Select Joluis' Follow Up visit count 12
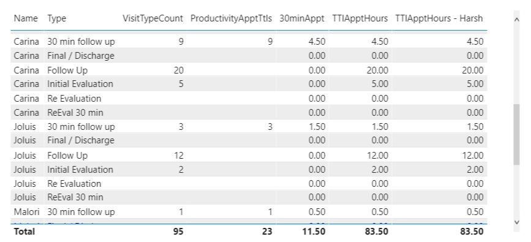This screenshot has width=531, height=242. point(178,156)
